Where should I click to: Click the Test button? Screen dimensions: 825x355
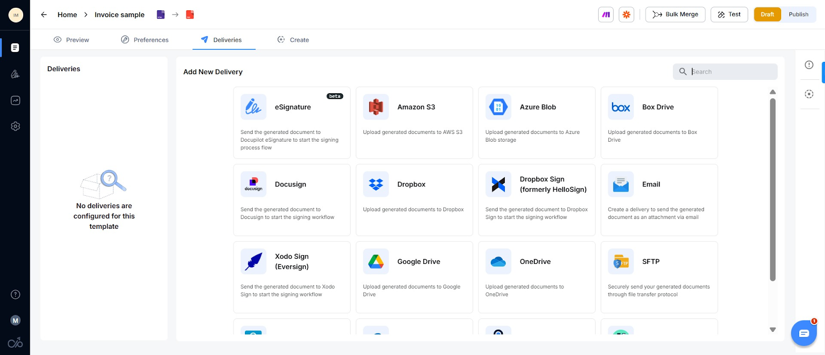click(x=729, y=14)
